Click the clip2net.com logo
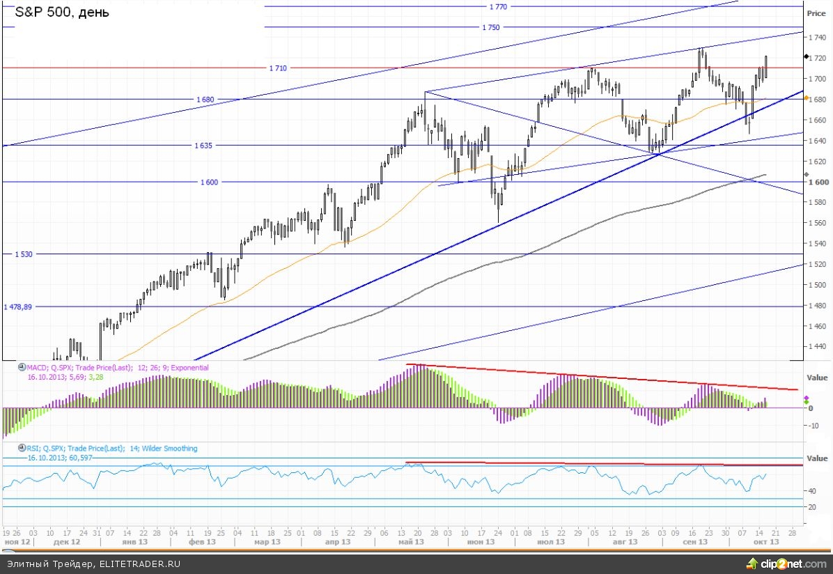 pos(786,564)
